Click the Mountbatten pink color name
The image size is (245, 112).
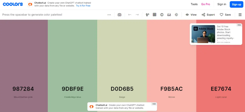tap(23, 97)
